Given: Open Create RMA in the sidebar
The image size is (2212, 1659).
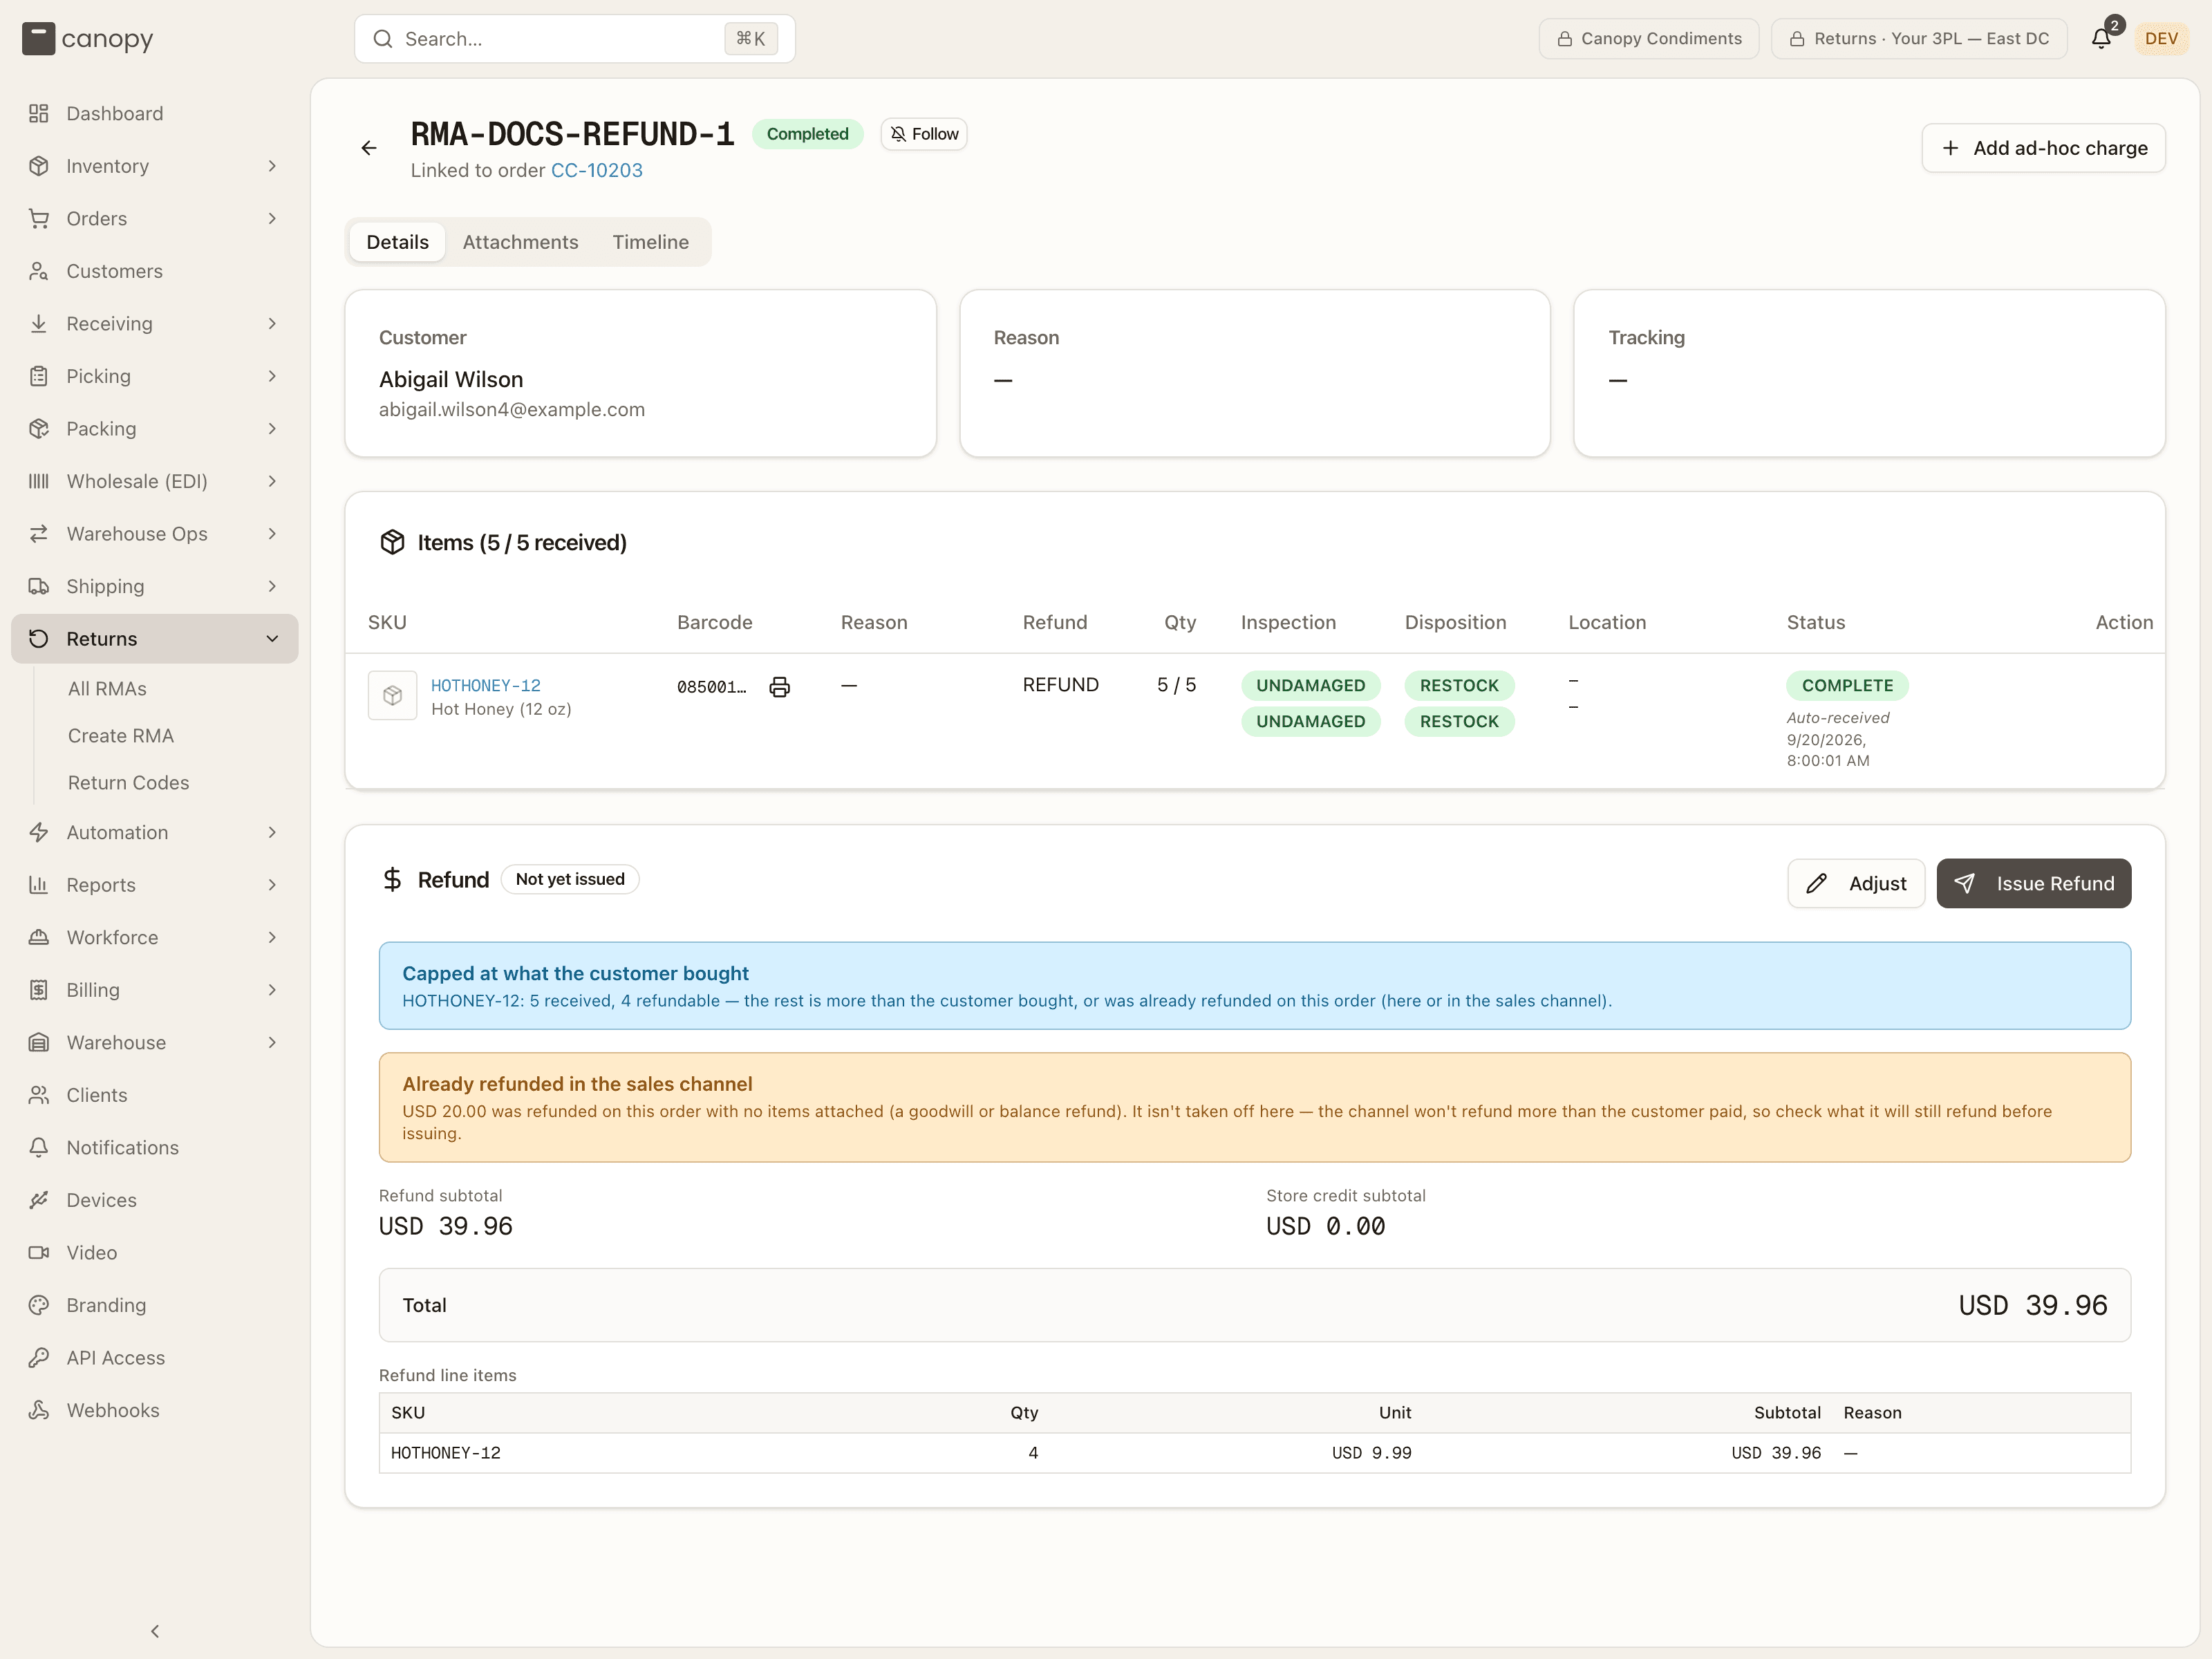Looking at the screenshot, I should coord(121,736).
